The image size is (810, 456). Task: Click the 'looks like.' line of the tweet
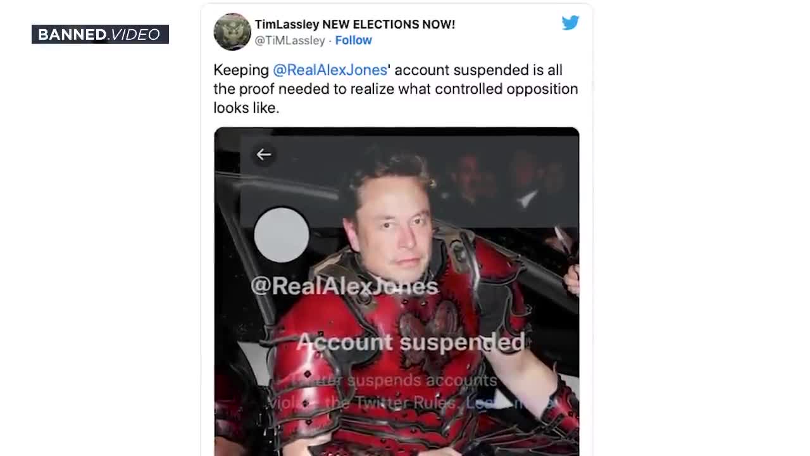pyautogui.click(x=246, y=108)
